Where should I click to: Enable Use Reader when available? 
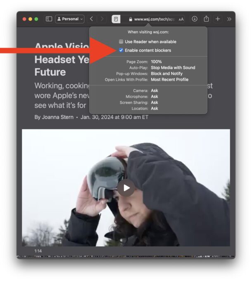pos(121,42)
